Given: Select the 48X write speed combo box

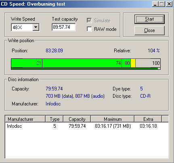Looking at the screenshot, I should click(x=25, y=27).
